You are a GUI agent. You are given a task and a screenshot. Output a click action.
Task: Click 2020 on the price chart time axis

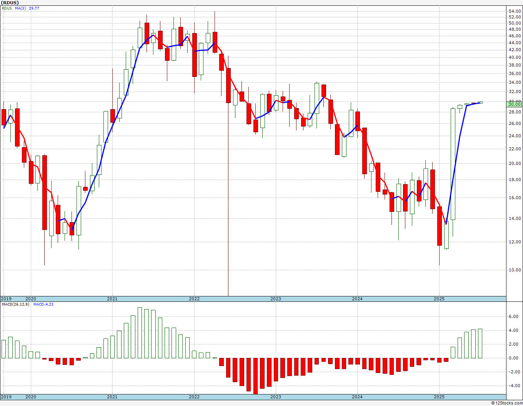tap(30, 299)
